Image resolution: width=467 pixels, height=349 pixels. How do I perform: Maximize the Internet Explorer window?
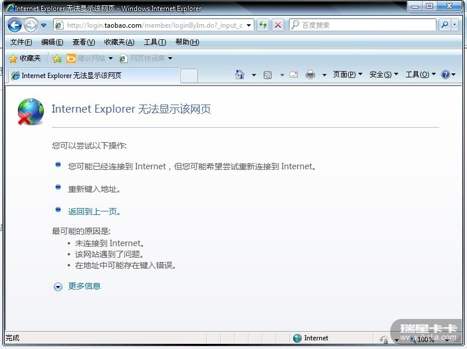click(429, 6)
